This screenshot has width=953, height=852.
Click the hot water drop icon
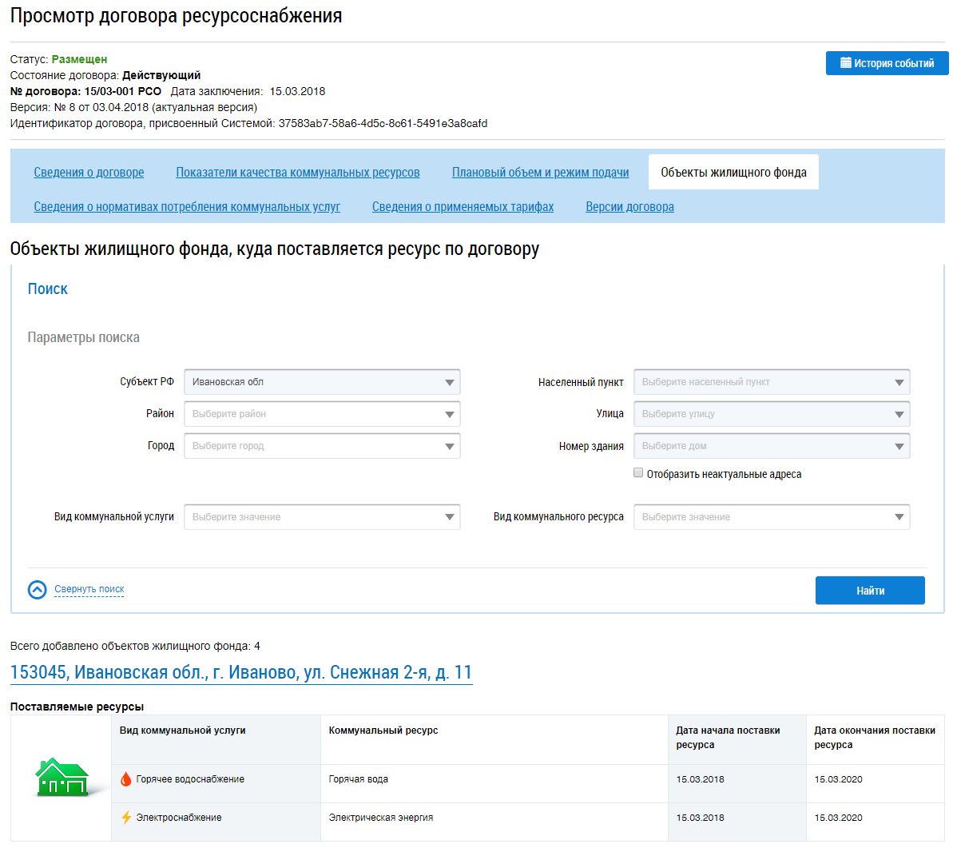point(125,779)
